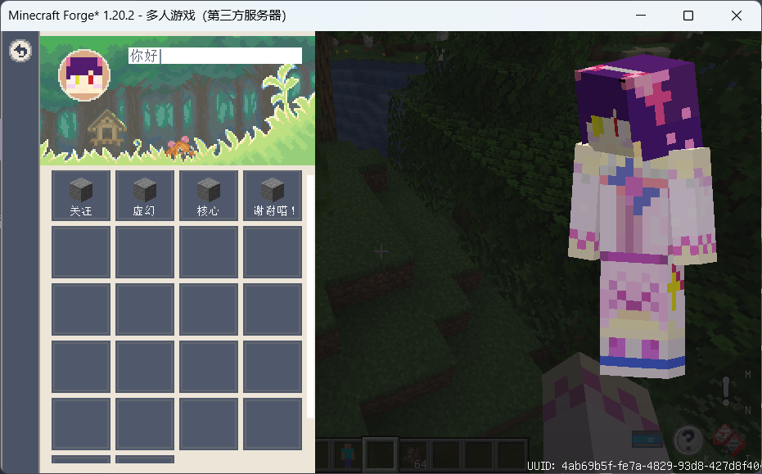Click the white scrollbar beside the slot grid
Viewport: 762px width, 474px height.
[x=310, y=296]
